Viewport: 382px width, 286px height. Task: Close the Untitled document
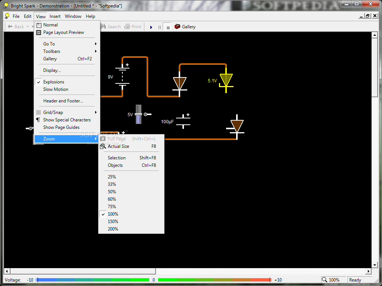pos(375,16)
